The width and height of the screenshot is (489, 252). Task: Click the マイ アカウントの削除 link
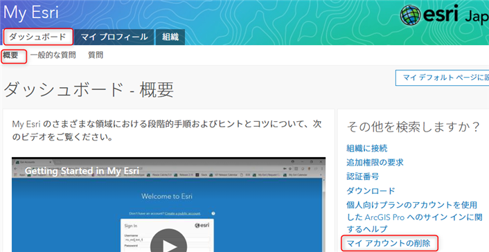coord(389,243)
